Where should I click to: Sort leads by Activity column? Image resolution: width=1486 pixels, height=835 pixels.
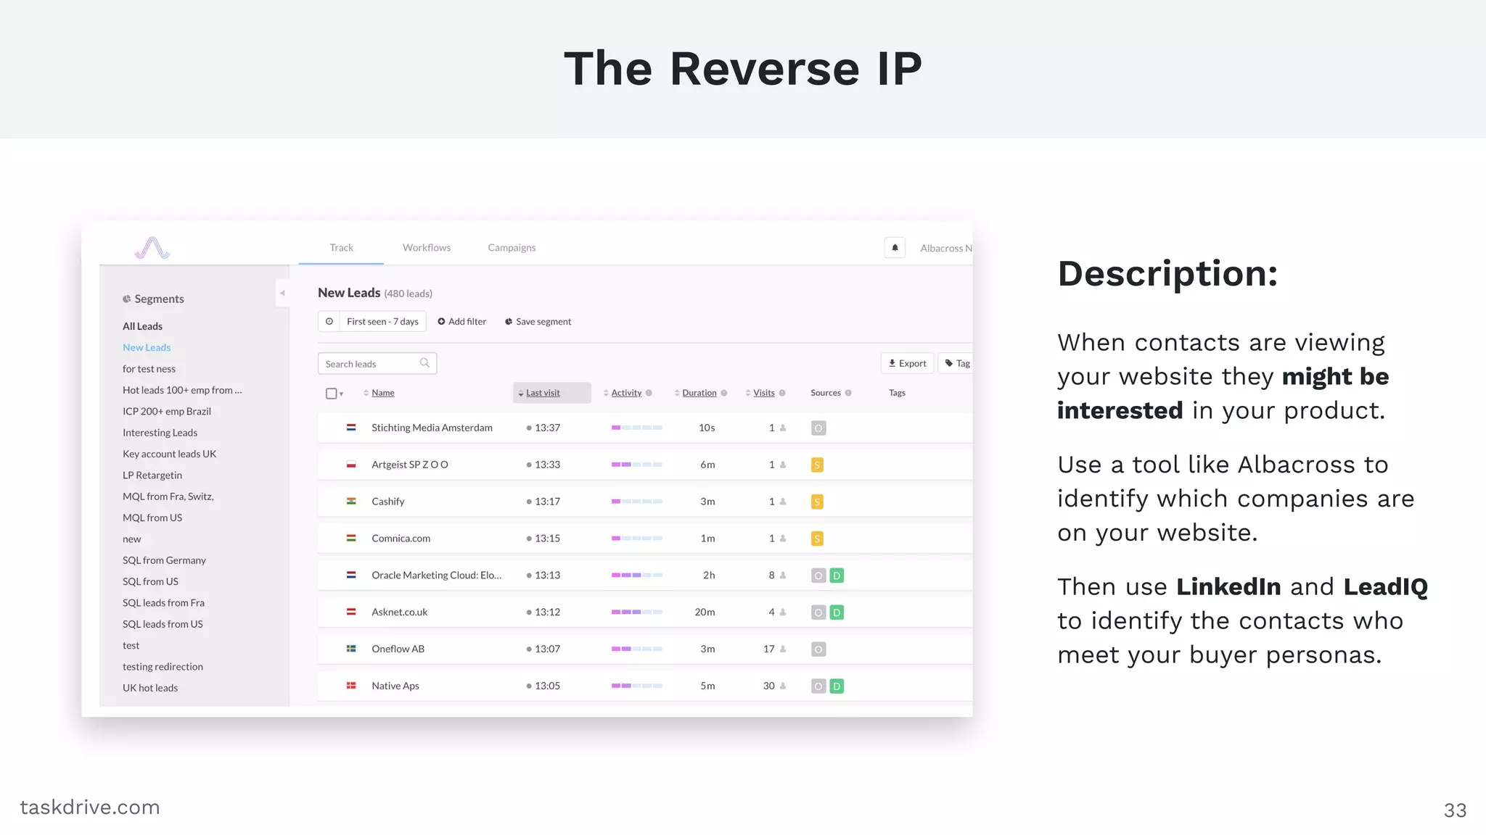[626, 393]
